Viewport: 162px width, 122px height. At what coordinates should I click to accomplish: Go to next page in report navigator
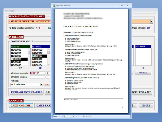tap(73, 116)
